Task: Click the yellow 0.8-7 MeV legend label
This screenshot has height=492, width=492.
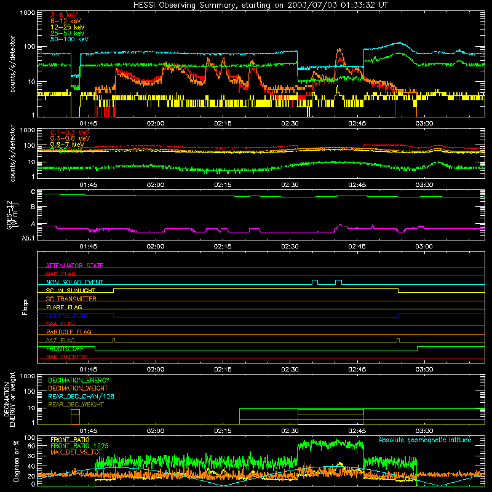Action: click(67, 145)
